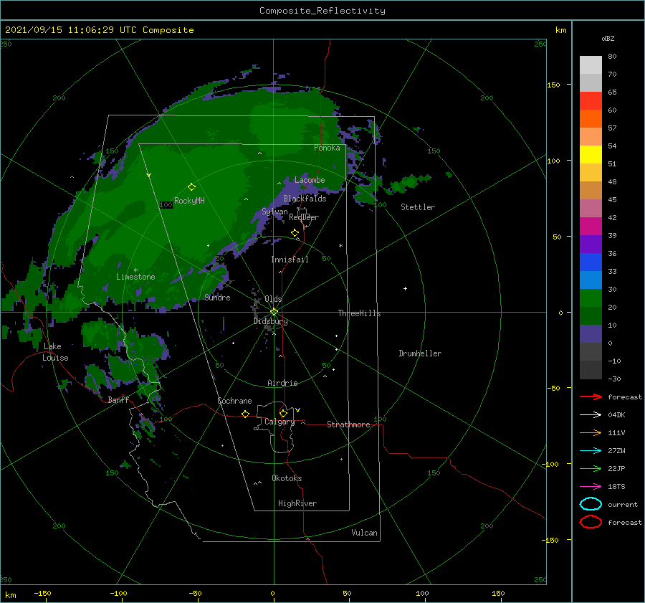The image size is (645, 603).
Task: Click the RedDeer city label
Action: tap(304, 217)
